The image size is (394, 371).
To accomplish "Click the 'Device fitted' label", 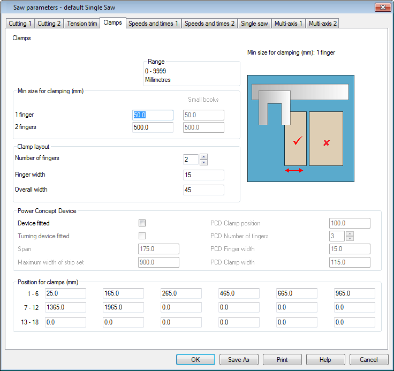I will [x=34, y=223].
